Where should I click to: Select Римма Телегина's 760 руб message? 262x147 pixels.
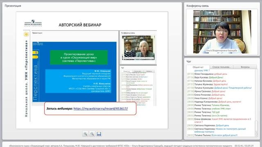[203, 112]
